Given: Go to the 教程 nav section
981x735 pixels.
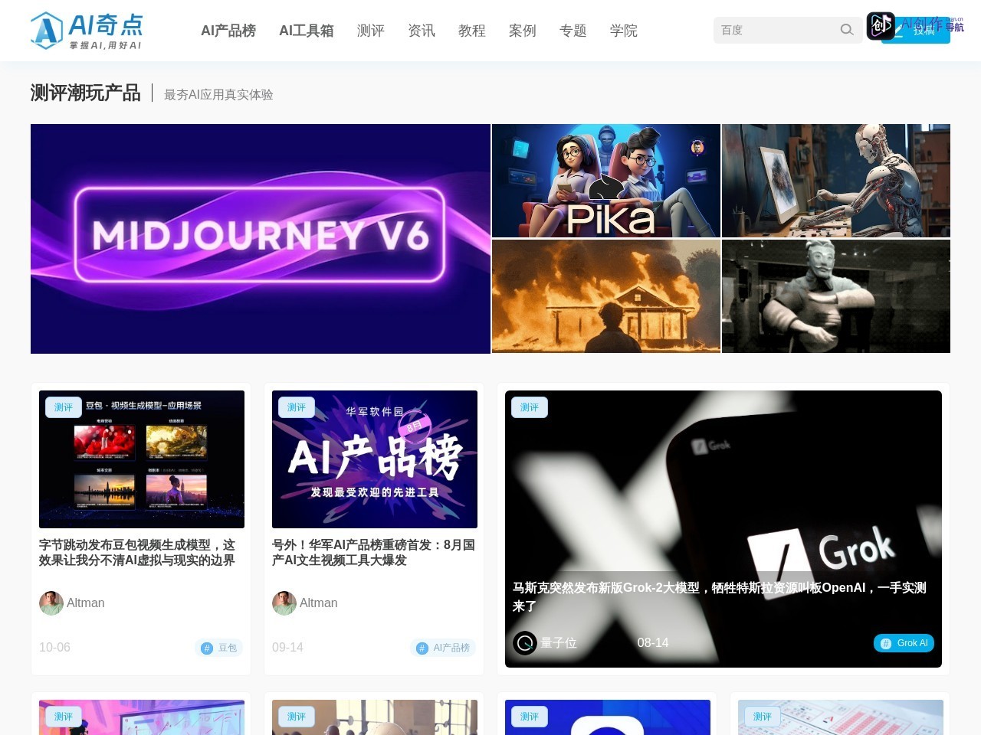Looking at the screenshot, I should click(x=472, y=31).
